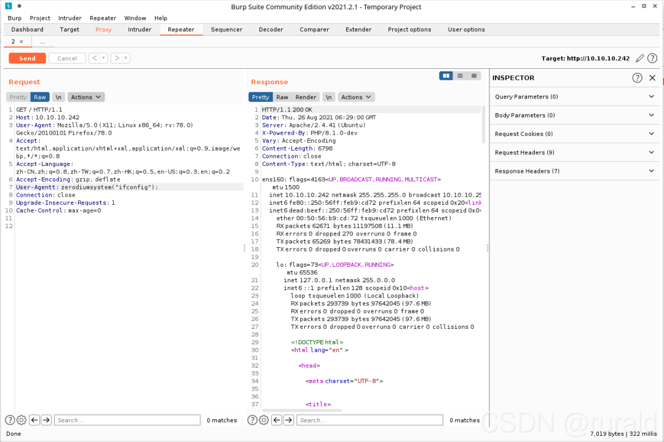The height and width of the screenshot is (442, 664).
Task: Click the request search input field
Action: pos(127,420)
